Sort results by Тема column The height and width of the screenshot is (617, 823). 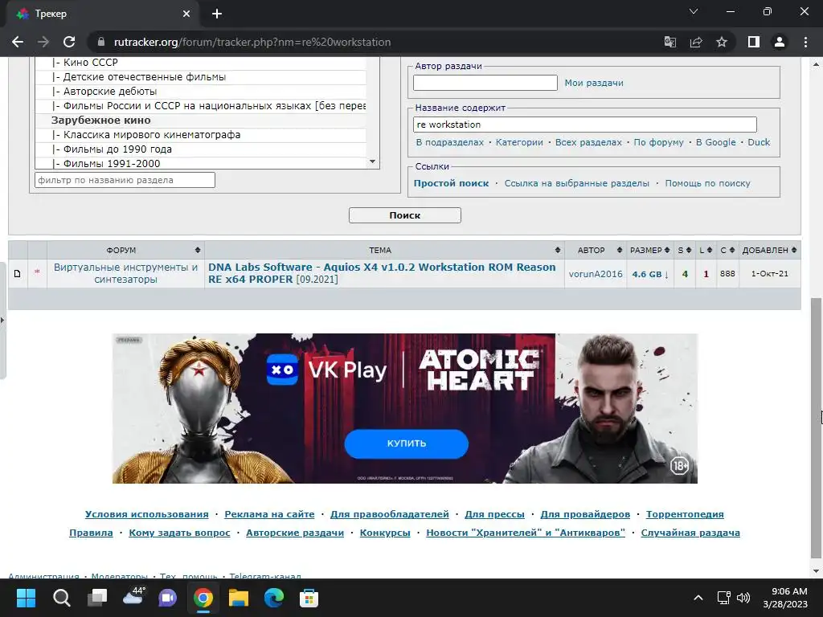click(x=384, y=251)
